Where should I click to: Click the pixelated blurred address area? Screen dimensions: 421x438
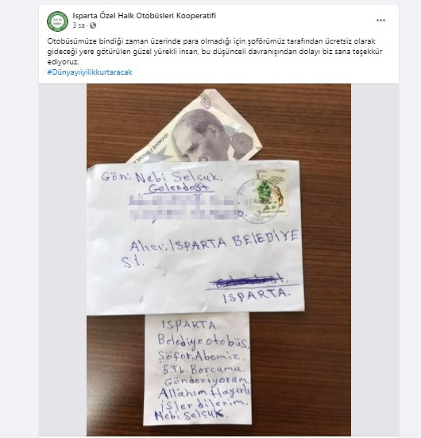tap(184, 207)
